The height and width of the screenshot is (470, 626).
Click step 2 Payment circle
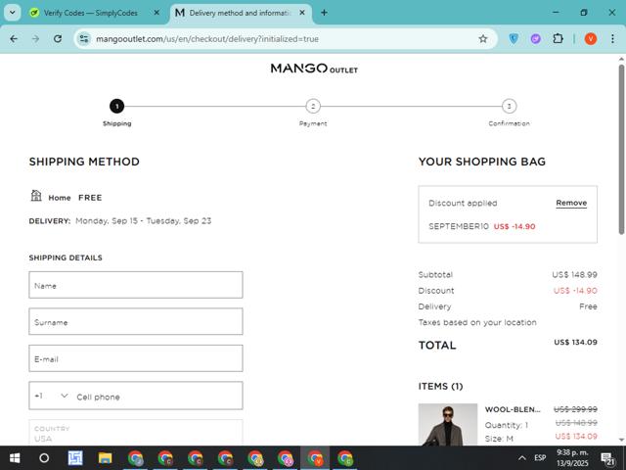313,107
